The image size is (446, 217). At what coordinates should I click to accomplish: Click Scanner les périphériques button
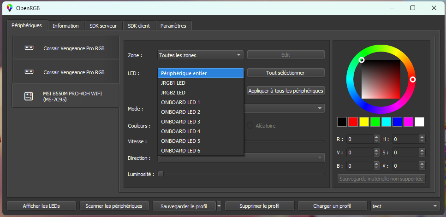(x=114, y=206)
